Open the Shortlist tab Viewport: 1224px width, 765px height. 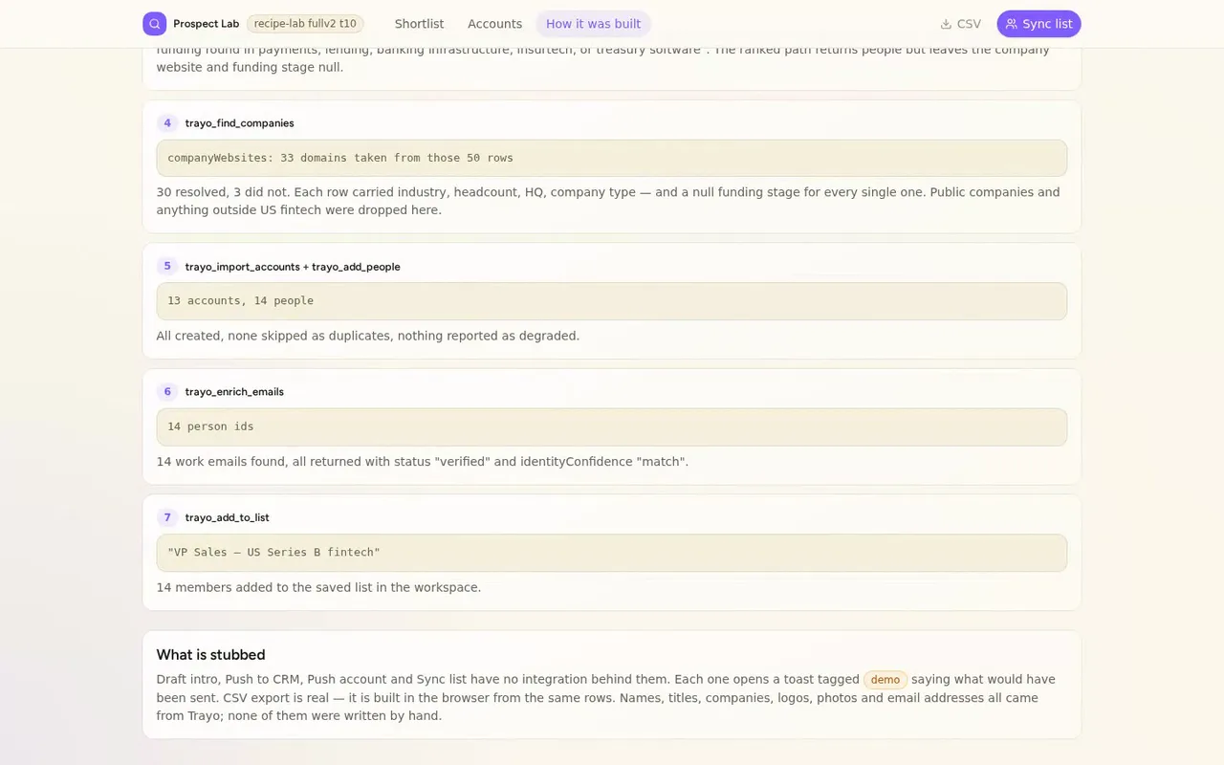click(420, 24)
